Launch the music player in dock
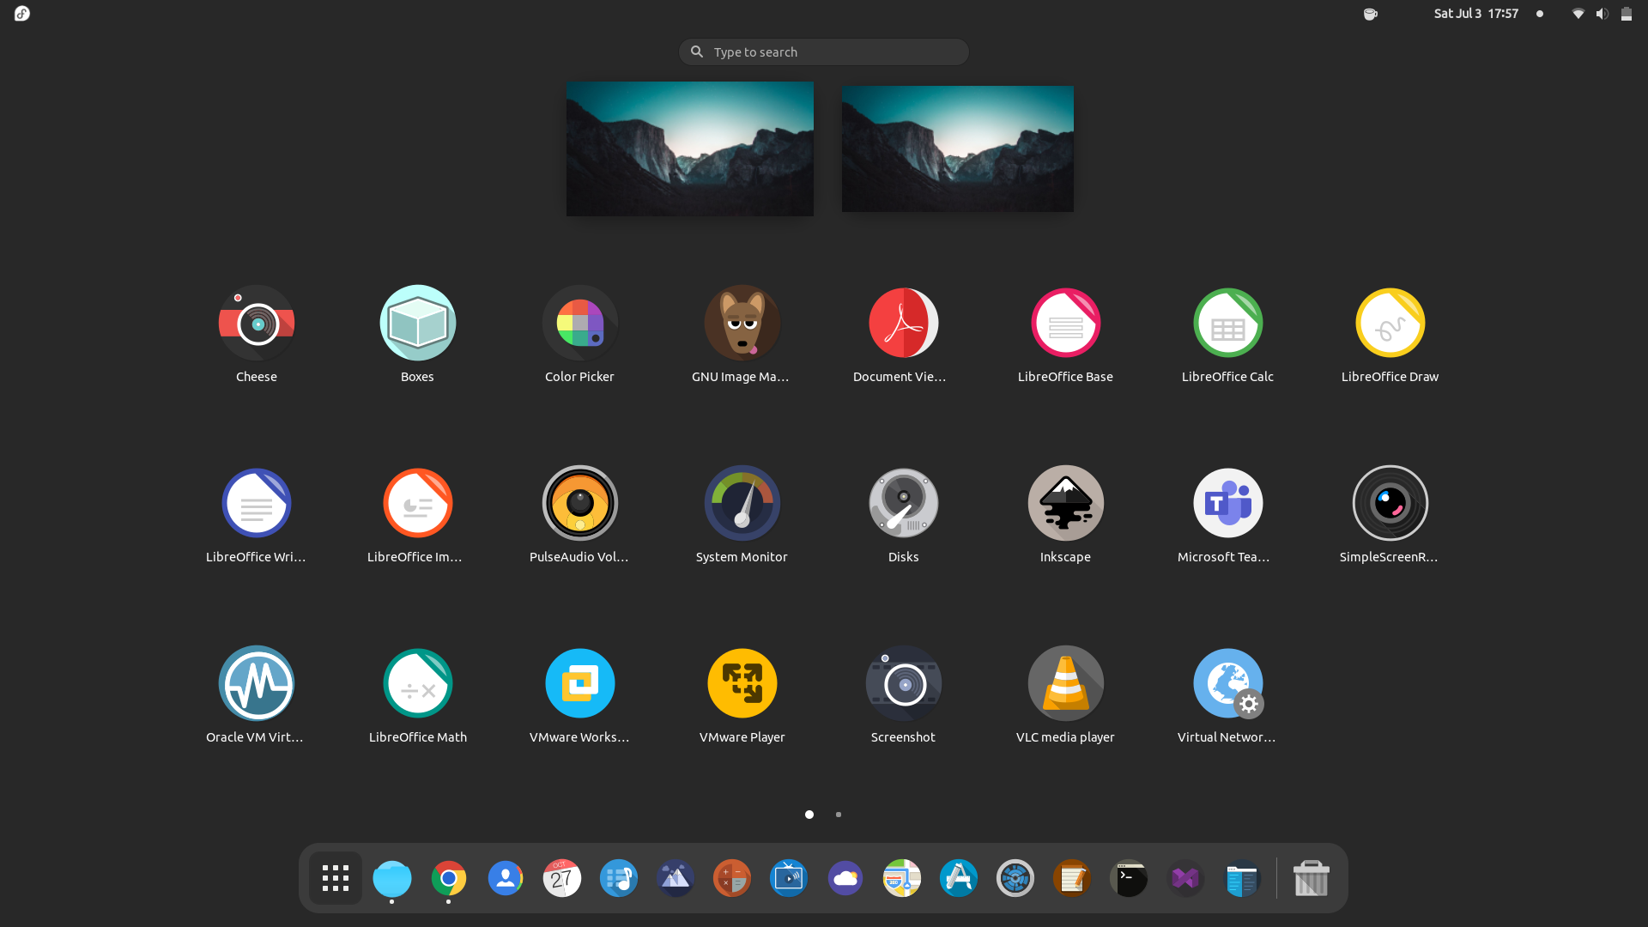Image resolution: width=1648 pixels, height=927 pixels. (619, 878)
